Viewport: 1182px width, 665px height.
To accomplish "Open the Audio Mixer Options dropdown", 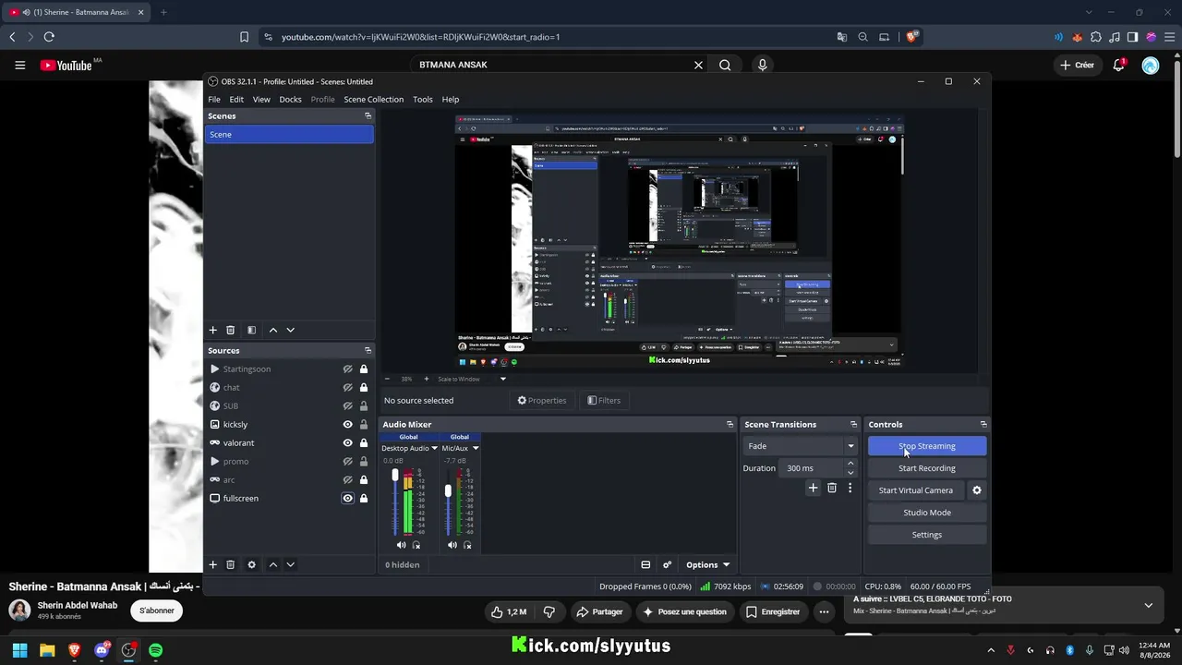I will tap(707, 564).
